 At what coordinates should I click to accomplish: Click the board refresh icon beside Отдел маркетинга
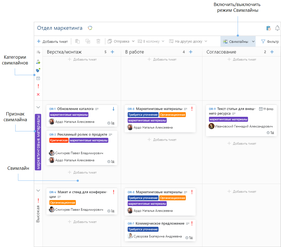(90, 28)
